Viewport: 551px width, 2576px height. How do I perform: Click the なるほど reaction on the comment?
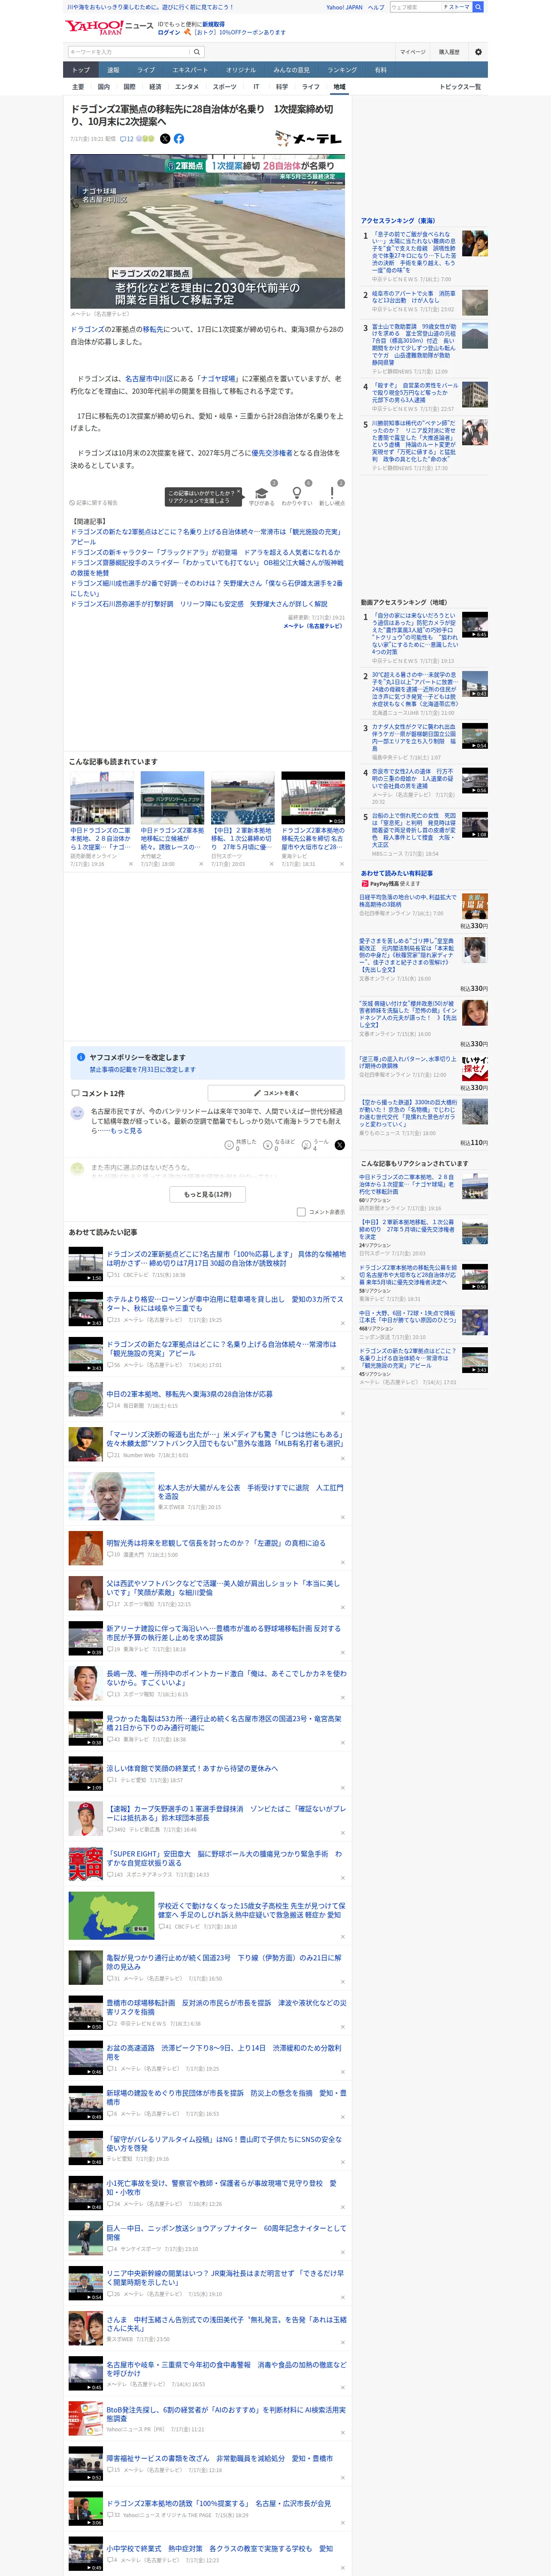click(268, 1145)
